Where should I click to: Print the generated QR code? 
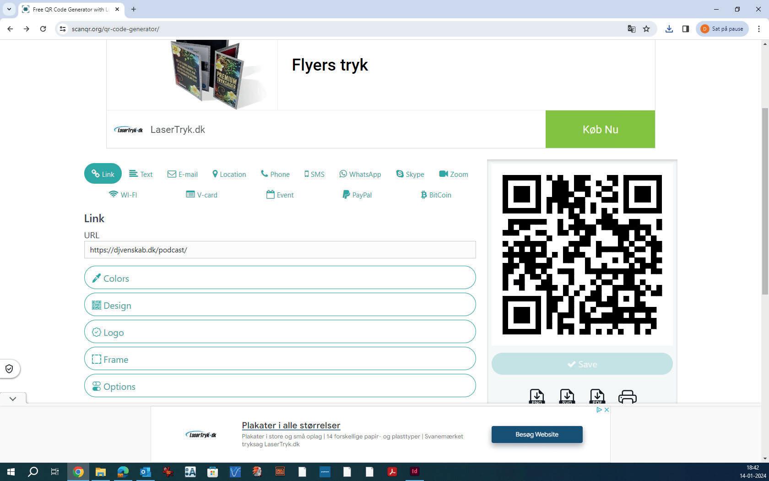627,397
